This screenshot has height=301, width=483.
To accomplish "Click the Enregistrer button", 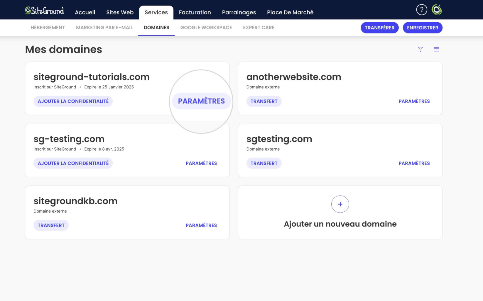I will coord(422,28).
